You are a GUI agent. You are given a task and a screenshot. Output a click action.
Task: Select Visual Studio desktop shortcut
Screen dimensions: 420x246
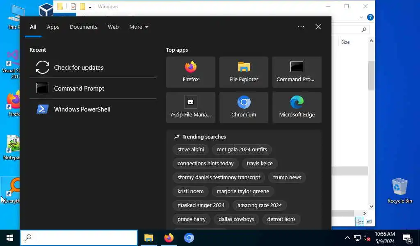(11, 65)
